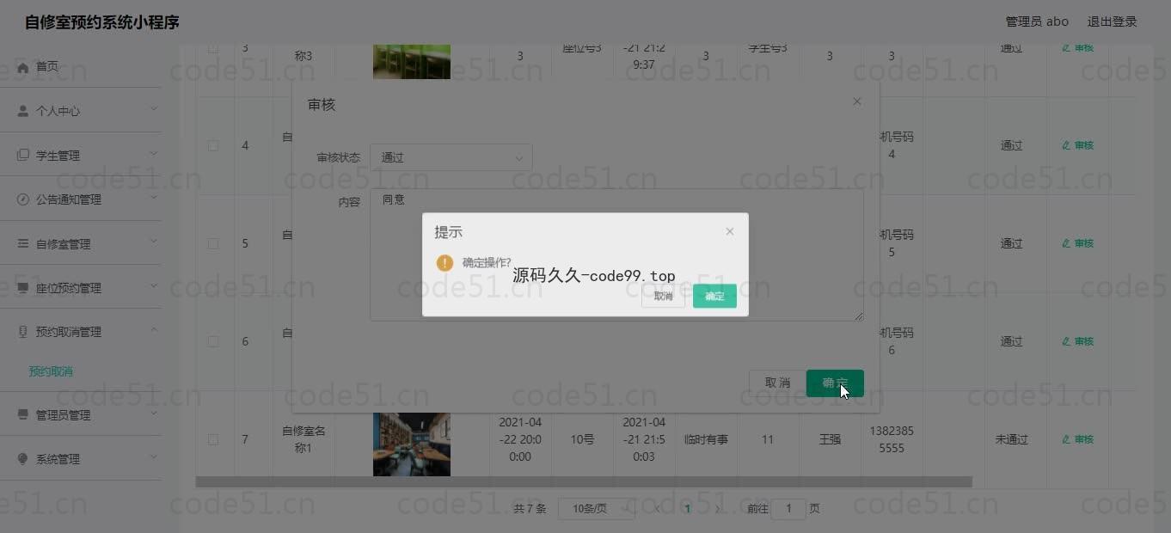
Task: Click the 通过 status in row 6
Action: click(x=1012, y=341)
